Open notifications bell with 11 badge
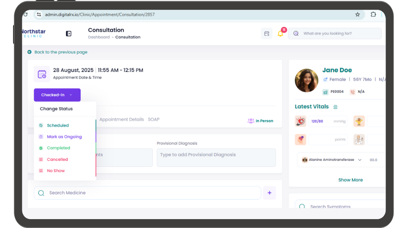This screenshot has width=405, height=228. tap(281, 34)
